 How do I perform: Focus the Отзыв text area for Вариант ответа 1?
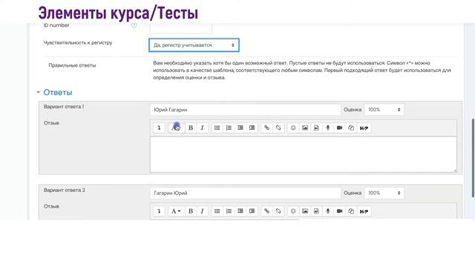[x=304, y=154]
